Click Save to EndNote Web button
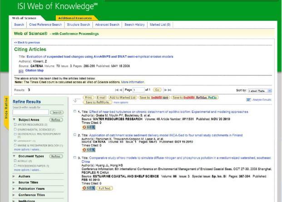Image resolution: width=282 pixels, height=202 pixels. pos(154,98)
